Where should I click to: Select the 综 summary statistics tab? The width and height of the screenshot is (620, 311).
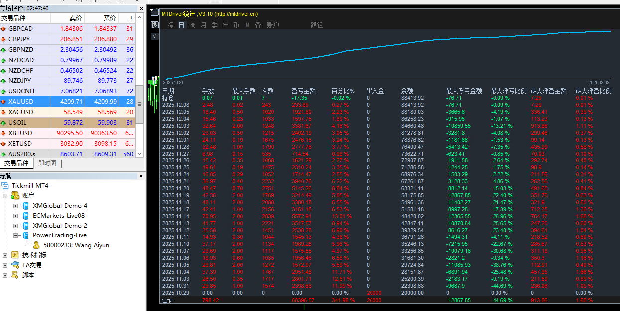[x=171, y=25]
